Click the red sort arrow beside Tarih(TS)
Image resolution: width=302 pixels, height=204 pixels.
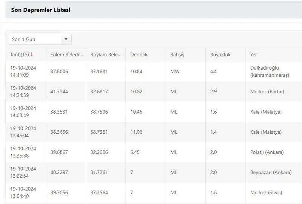(32, 55)
